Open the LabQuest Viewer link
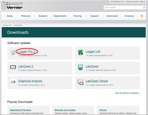This screenshot has height=115, width=148. pos(97,81)
